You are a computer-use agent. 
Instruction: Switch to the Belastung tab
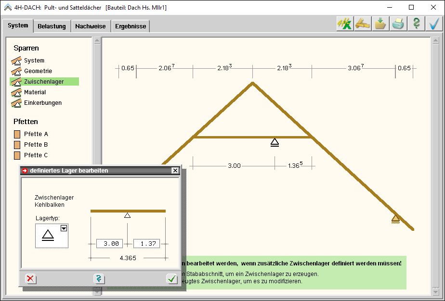[x=52, y=26]
